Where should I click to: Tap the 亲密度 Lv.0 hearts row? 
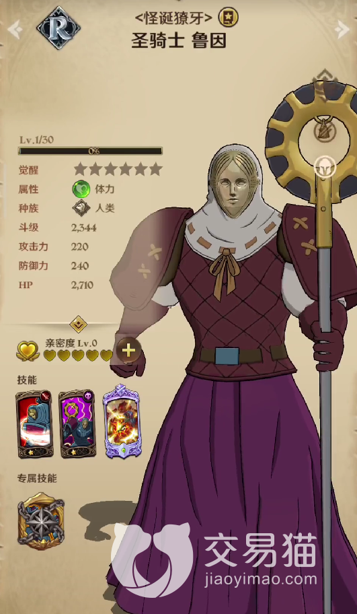pyautogui.click(x=78, y=355)
